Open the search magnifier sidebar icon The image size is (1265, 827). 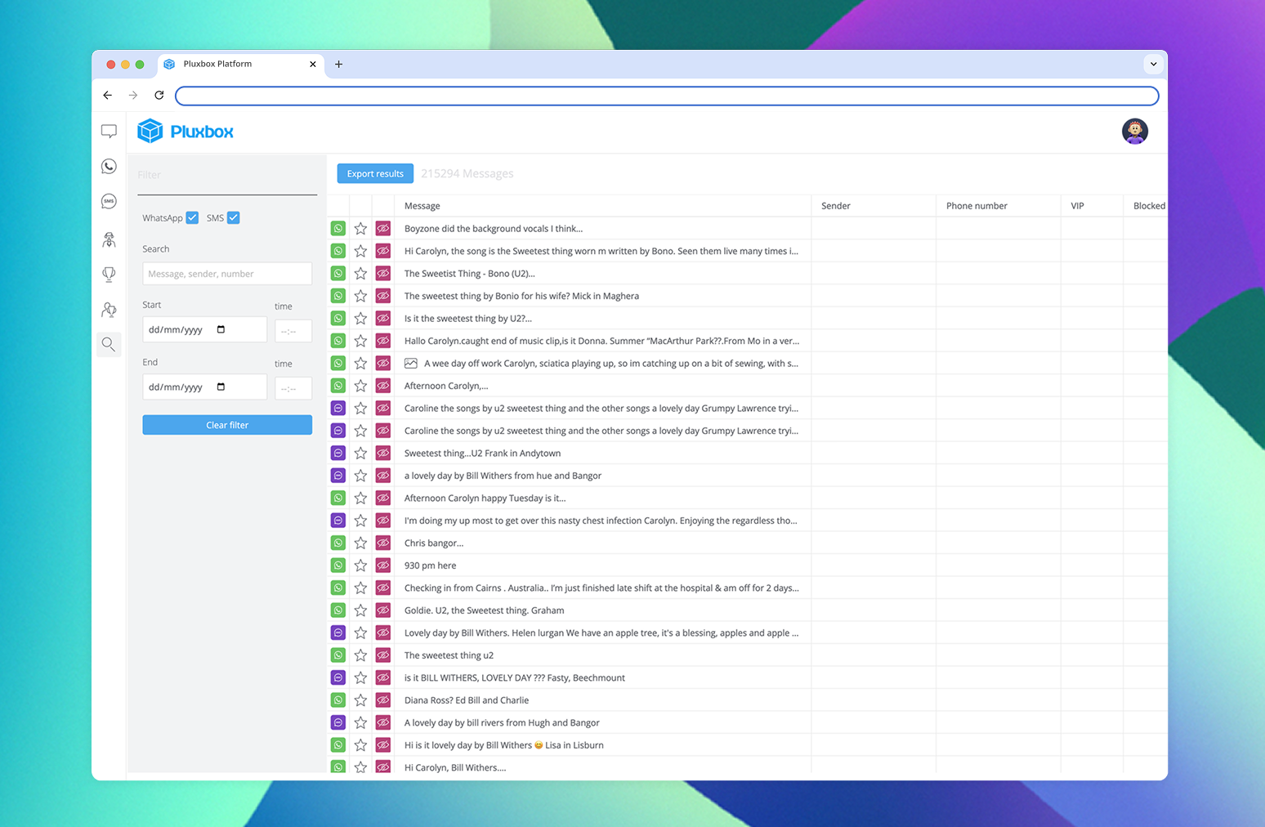pos(109,344)
